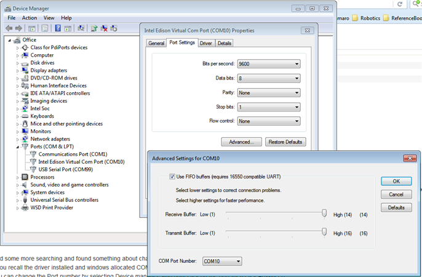Close the Advanced Settings for COM10 dialog
This screenshot has height=277, width=422.
click(410, 158)
